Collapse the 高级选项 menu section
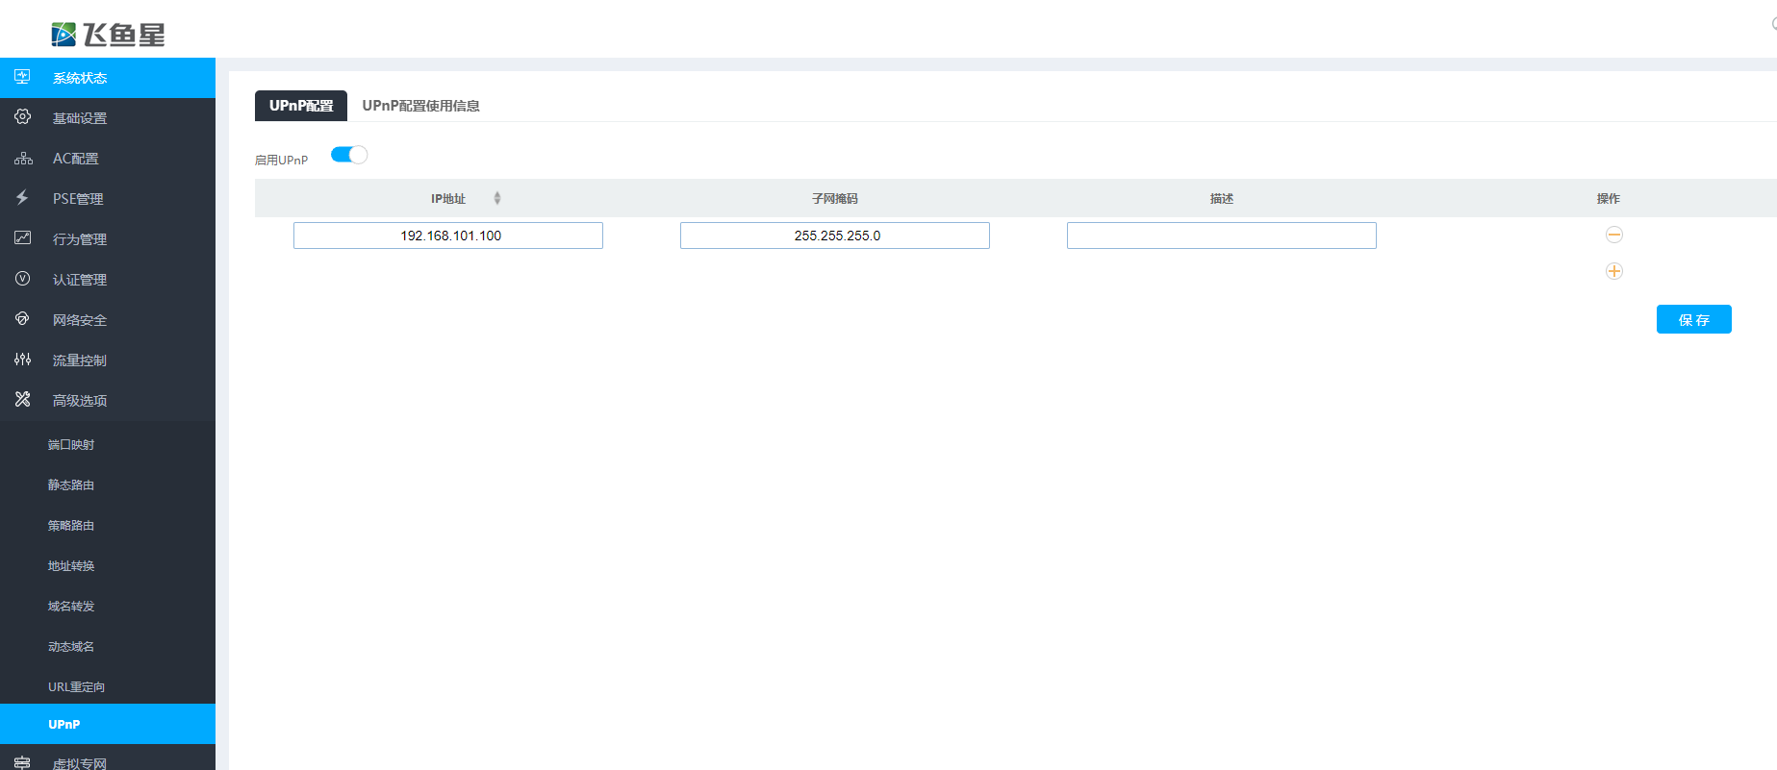1777x770 pixels. click(79, 400)
